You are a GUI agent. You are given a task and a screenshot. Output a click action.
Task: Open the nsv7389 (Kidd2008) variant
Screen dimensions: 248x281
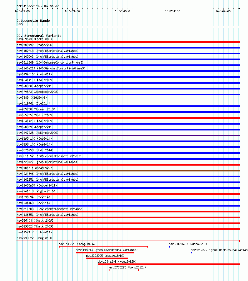tap(32, 98)
